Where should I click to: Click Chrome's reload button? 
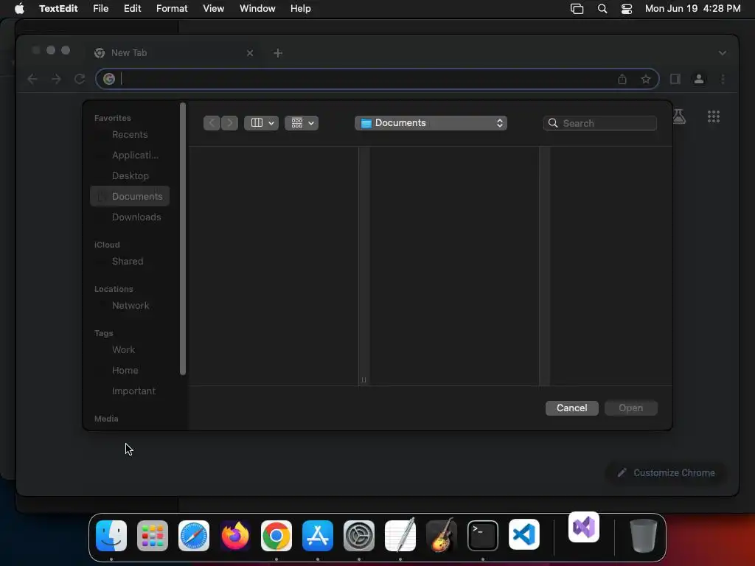click(80, 79)
